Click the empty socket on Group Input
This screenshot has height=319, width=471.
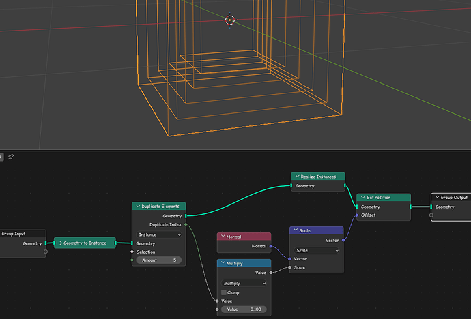[46, 252]
